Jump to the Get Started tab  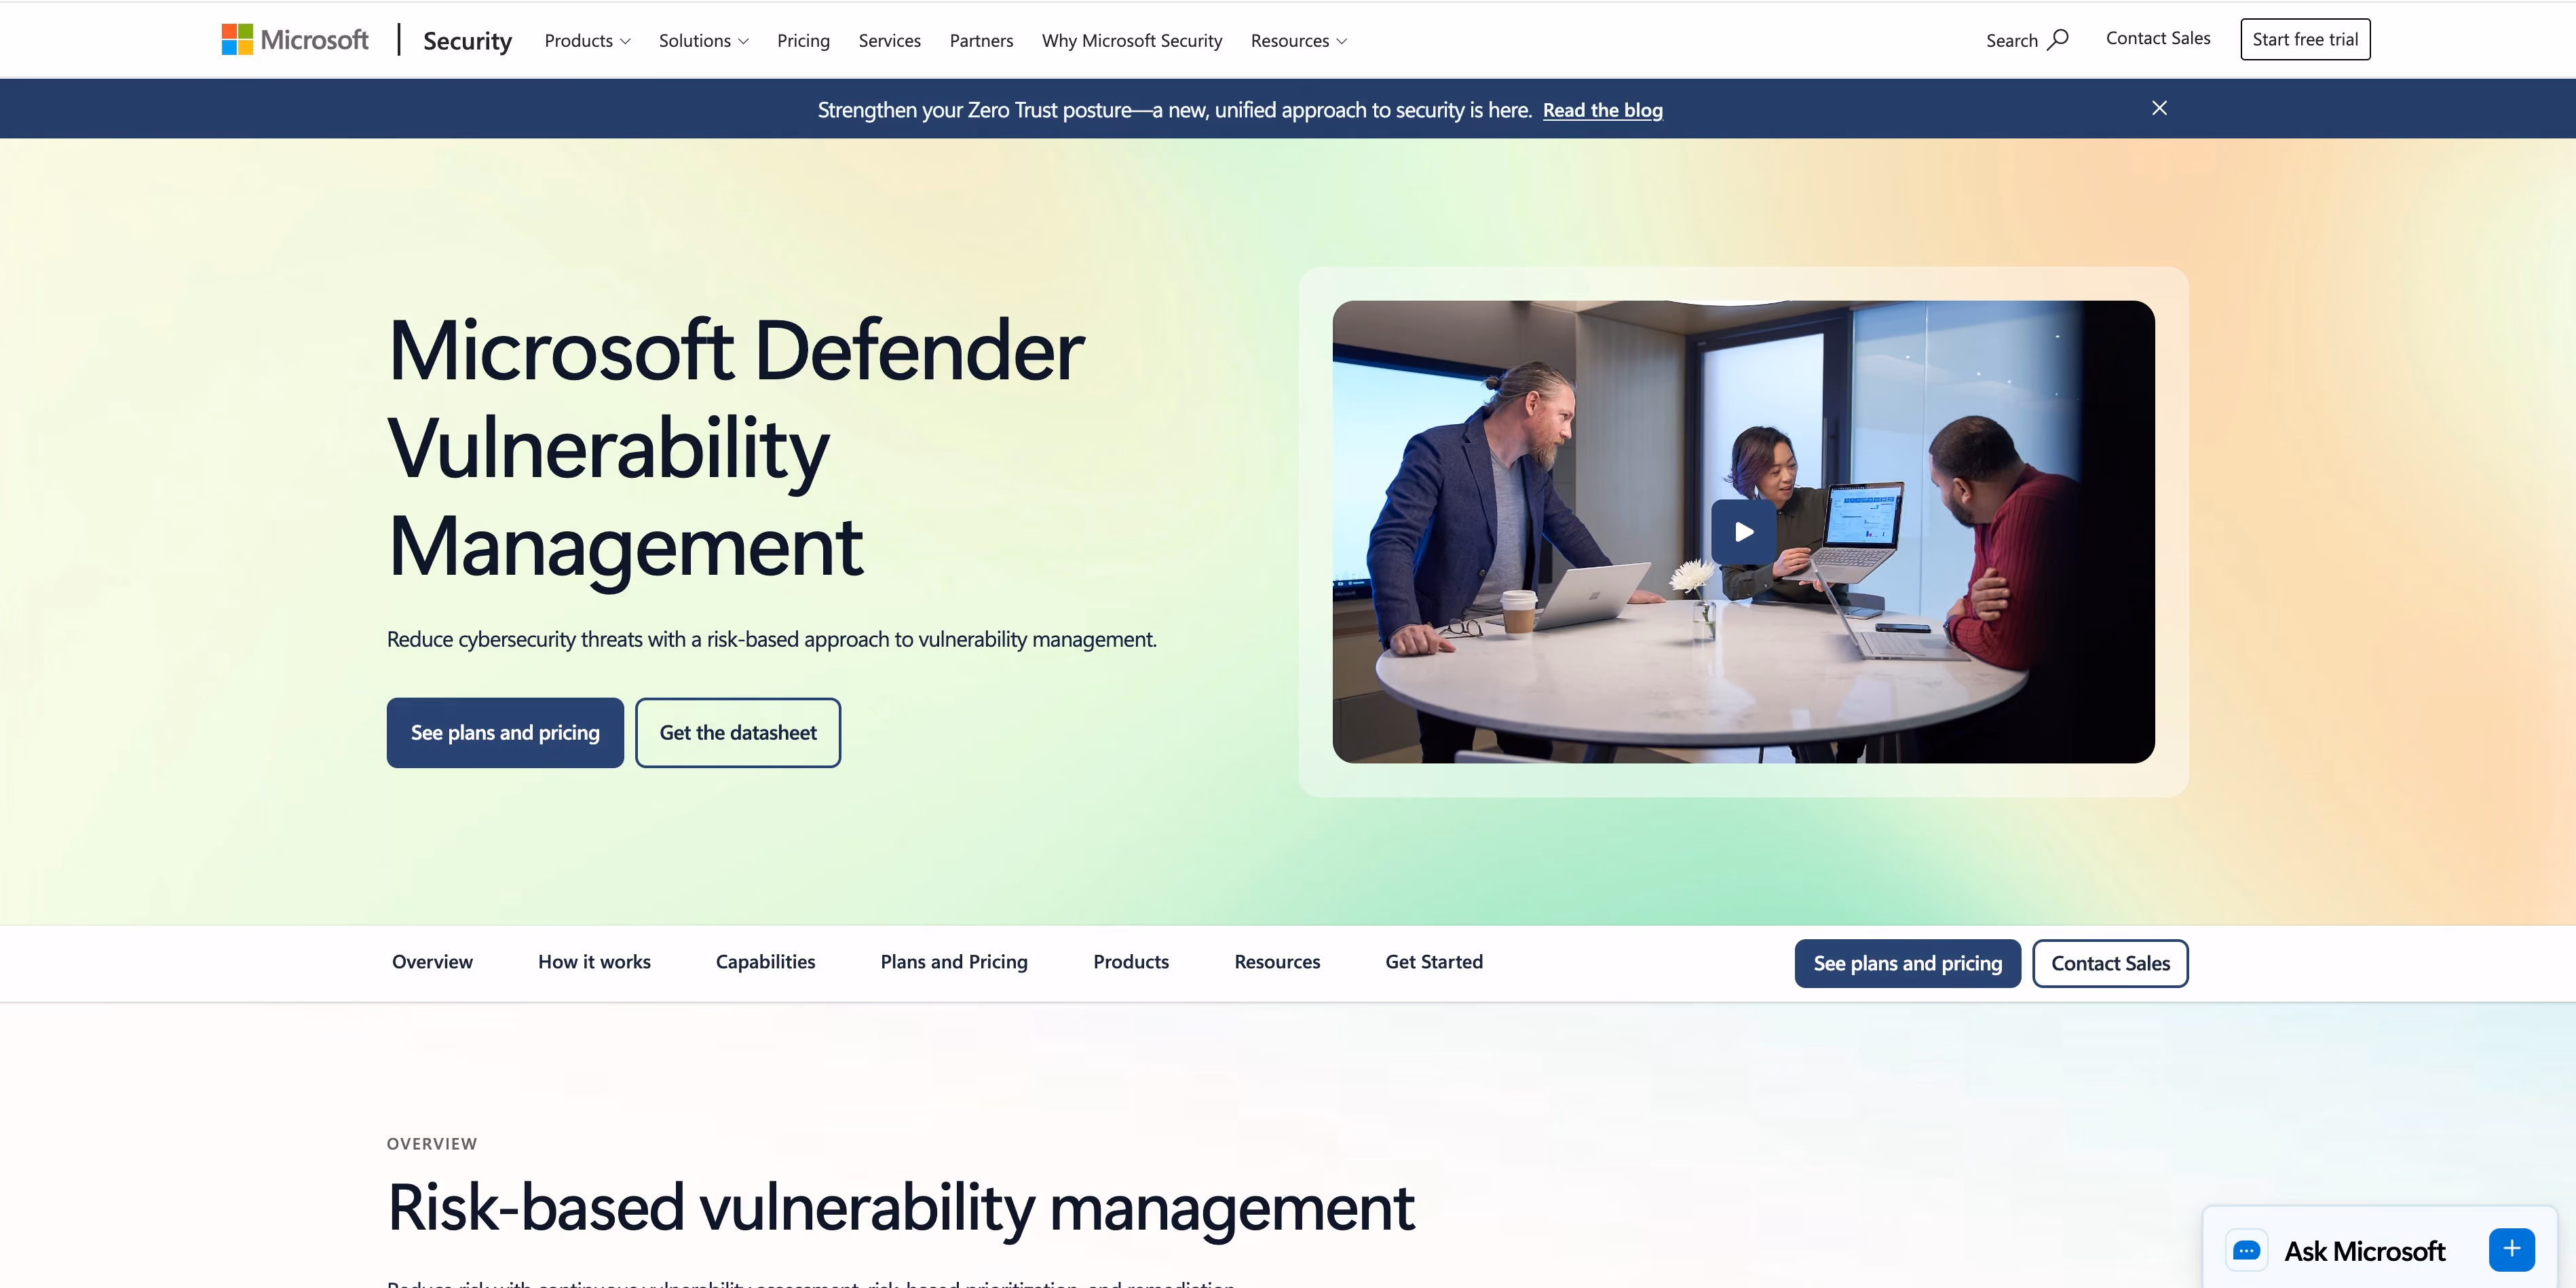pos(1434,962)
